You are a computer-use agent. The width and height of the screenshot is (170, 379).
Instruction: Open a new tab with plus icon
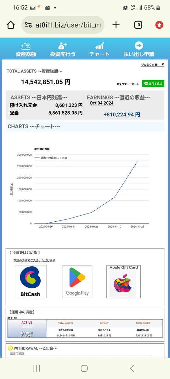click(x=116, y=25)
